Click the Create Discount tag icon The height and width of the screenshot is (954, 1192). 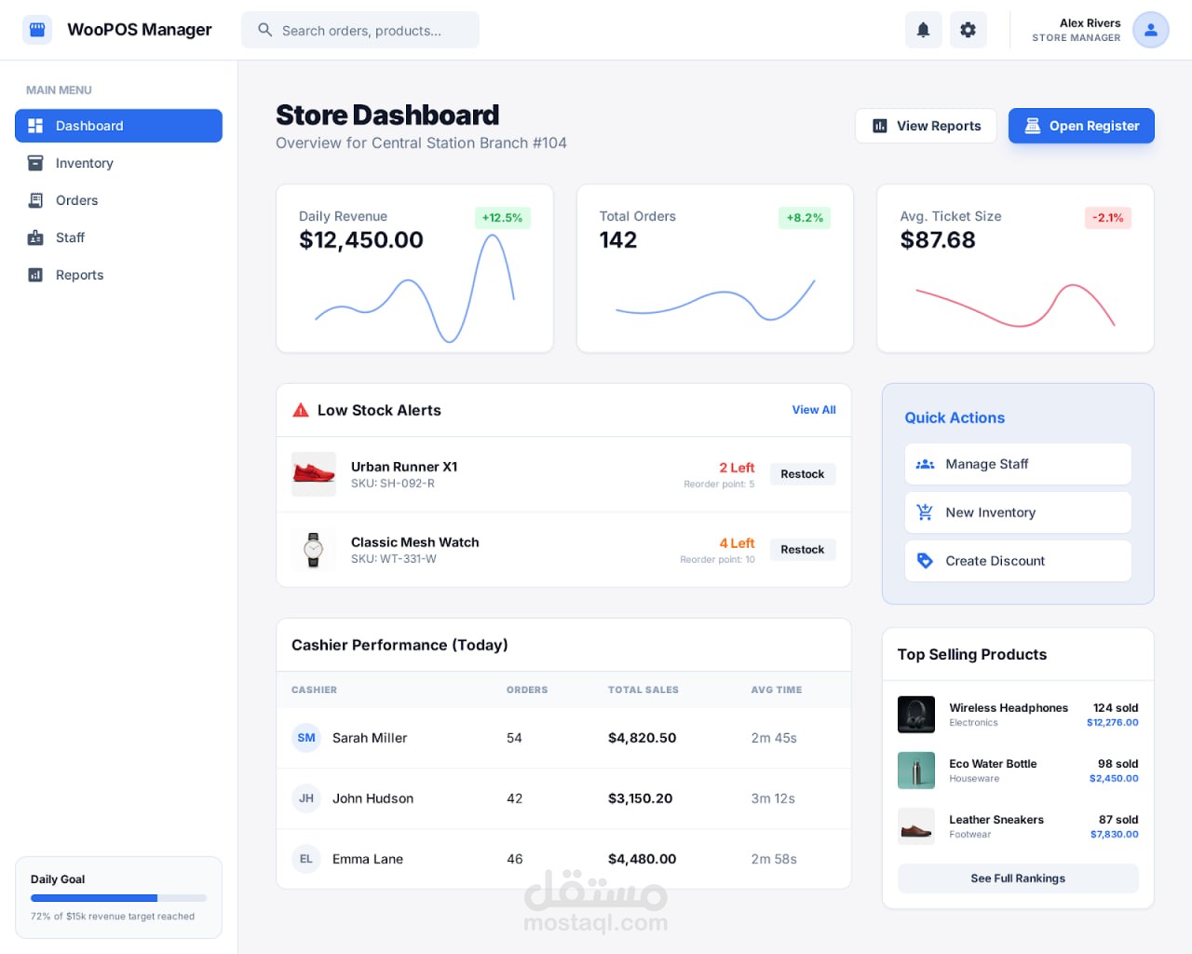tap(925, 561)
